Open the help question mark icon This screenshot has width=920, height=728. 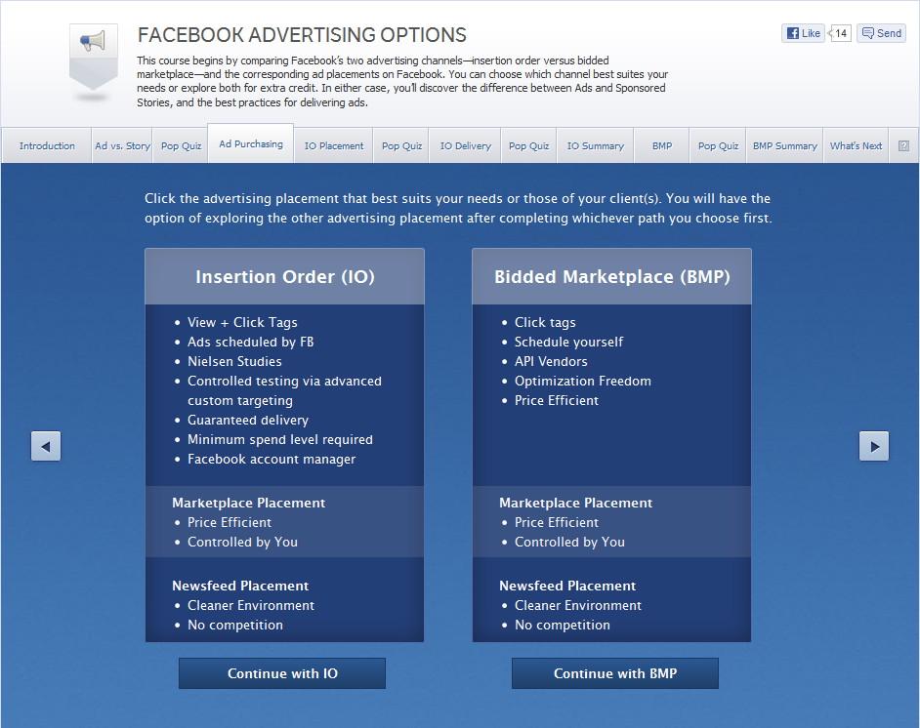(x=903, y=146)
